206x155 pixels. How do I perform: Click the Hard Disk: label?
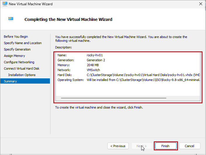(x=65, y=75)
